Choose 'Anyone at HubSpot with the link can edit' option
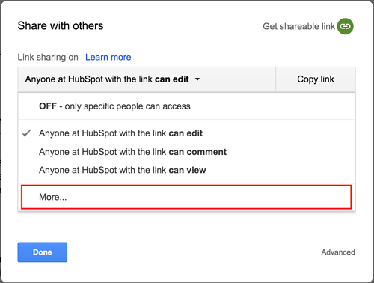 pyautogui.click(x=186, y=133)
